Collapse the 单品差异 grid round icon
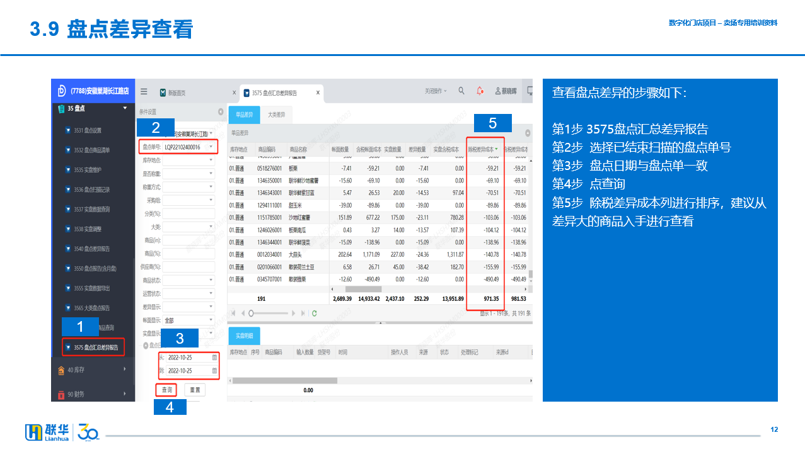 click(x=528, y=133)
